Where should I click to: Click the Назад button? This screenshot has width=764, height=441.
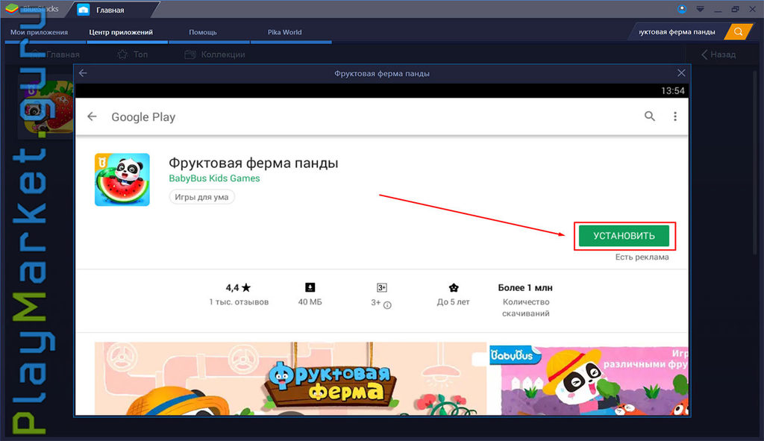pyautogui.click(x=718, y=54)
